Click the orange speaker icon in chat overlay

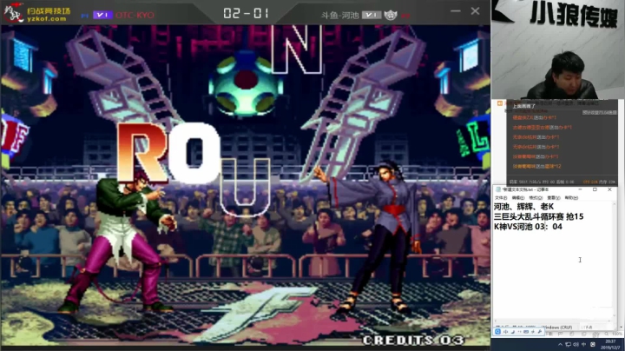tap(500, 103)
